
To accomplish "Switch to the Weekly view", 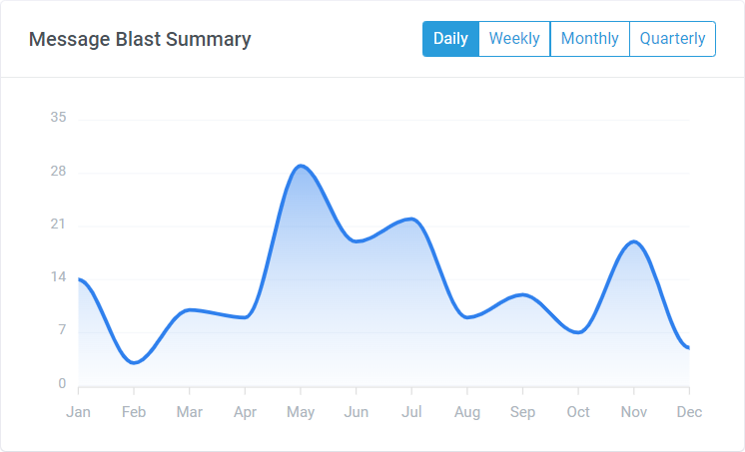I will click(514, 39).
